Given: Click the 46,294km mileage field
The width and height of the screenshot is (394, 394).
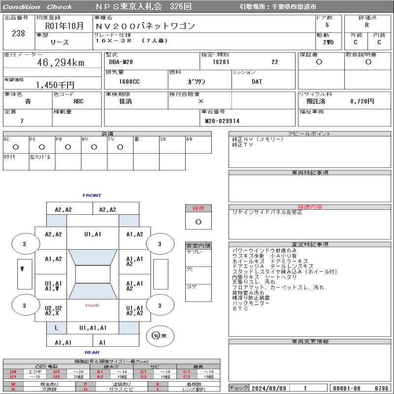Looking at the screenshot, I should pos(61,63).
